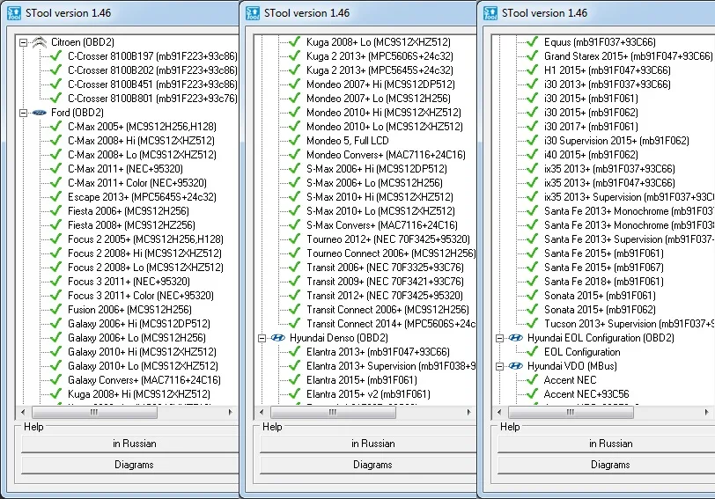
Task: Click the green check beside H1 2015+
Action: click(532, 70)
